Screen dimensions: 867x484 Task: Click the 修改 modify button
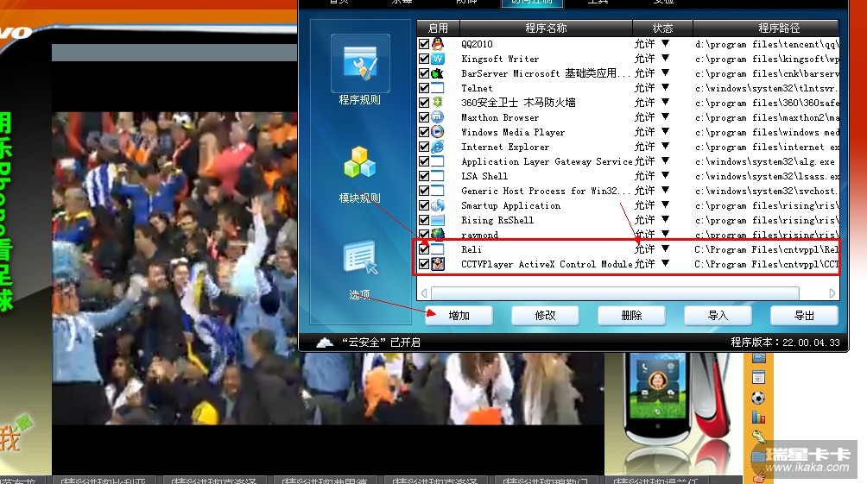pyautogui.click(x=545, y=316)
